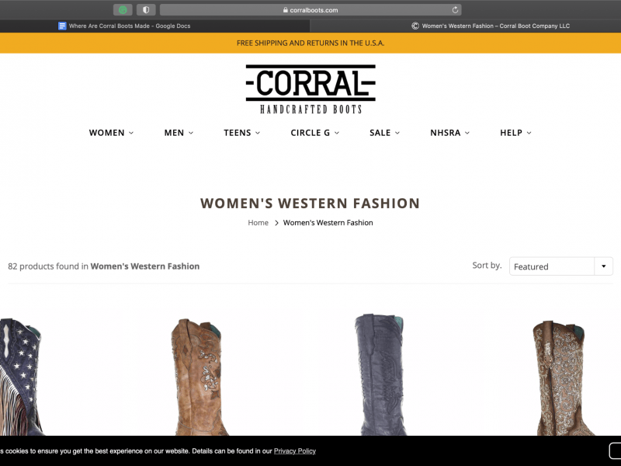The width and height of the screenshot is (621, 466).
Task: Switch to Where Are Corral Boots Made tab
Action: coord(154,26)
